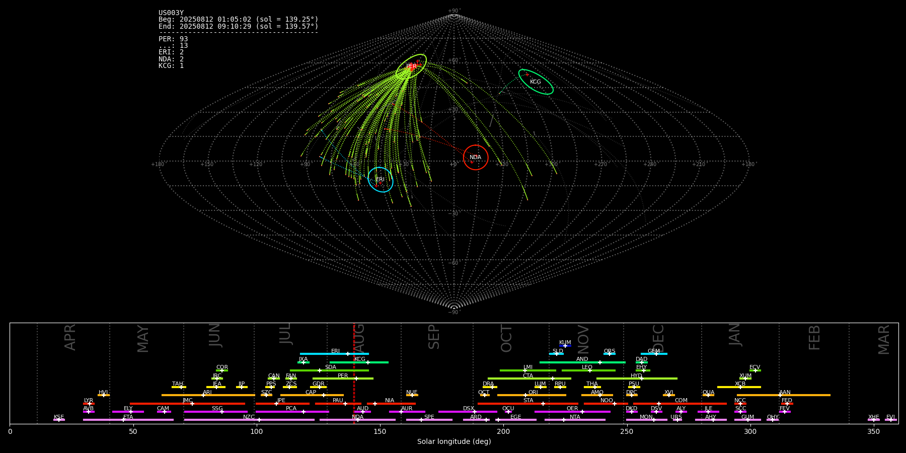Click the PCA shower bar label
This screenshot has height=453, width=906.
click(x=291, y=409)
